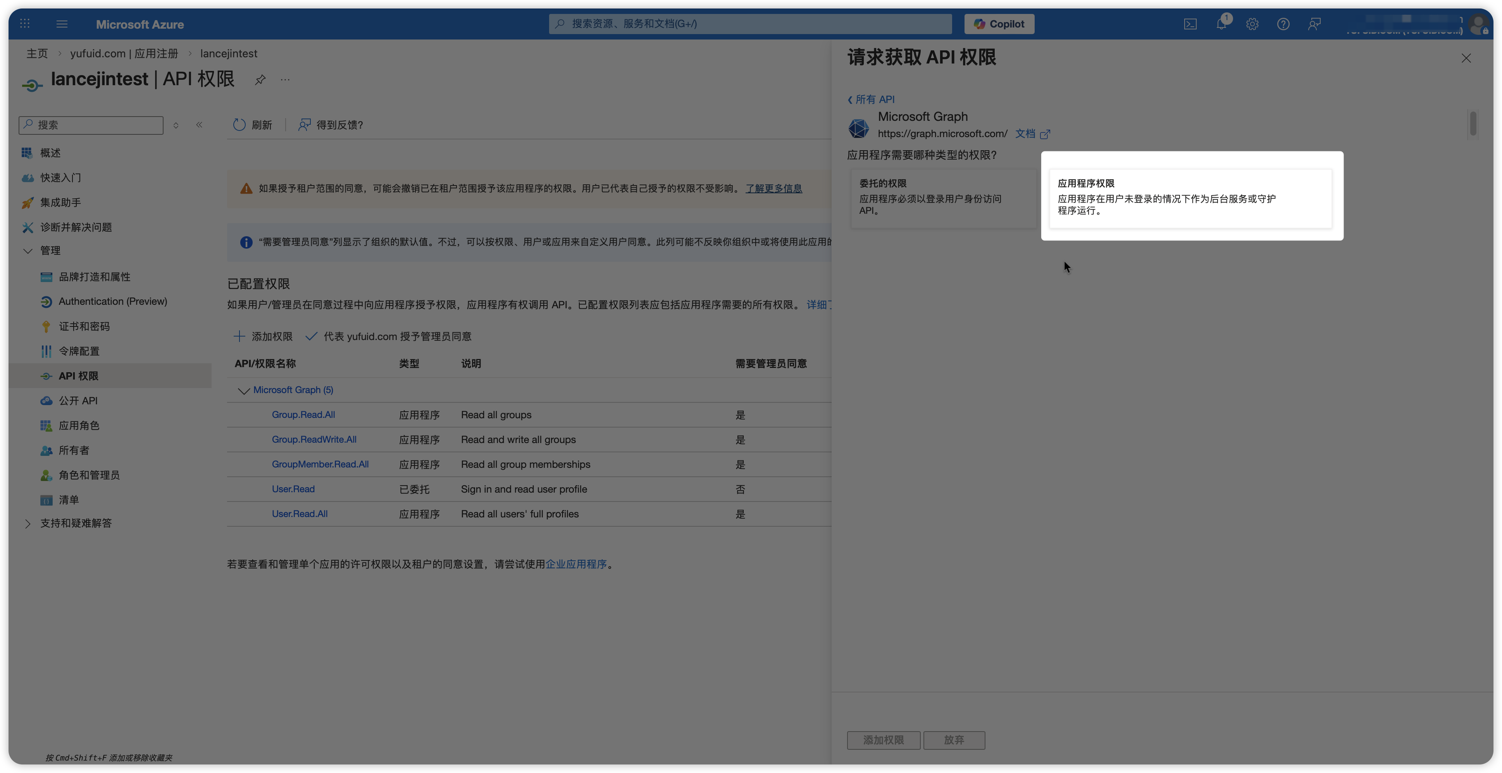The image size is (1502, 773).
Task: Open the notifications bell icon
Action: click(x=1221, y=24)
